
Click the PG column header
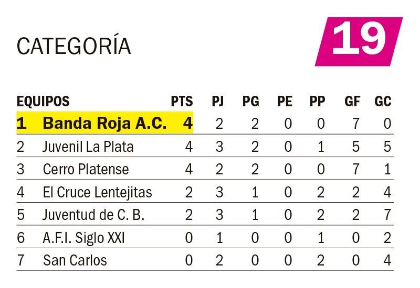click(x=251, y=101)
